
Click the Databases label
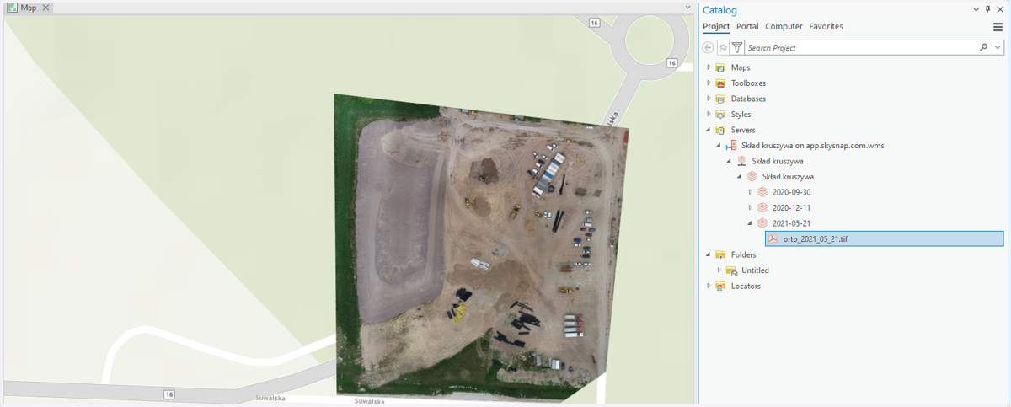(748, 99)
